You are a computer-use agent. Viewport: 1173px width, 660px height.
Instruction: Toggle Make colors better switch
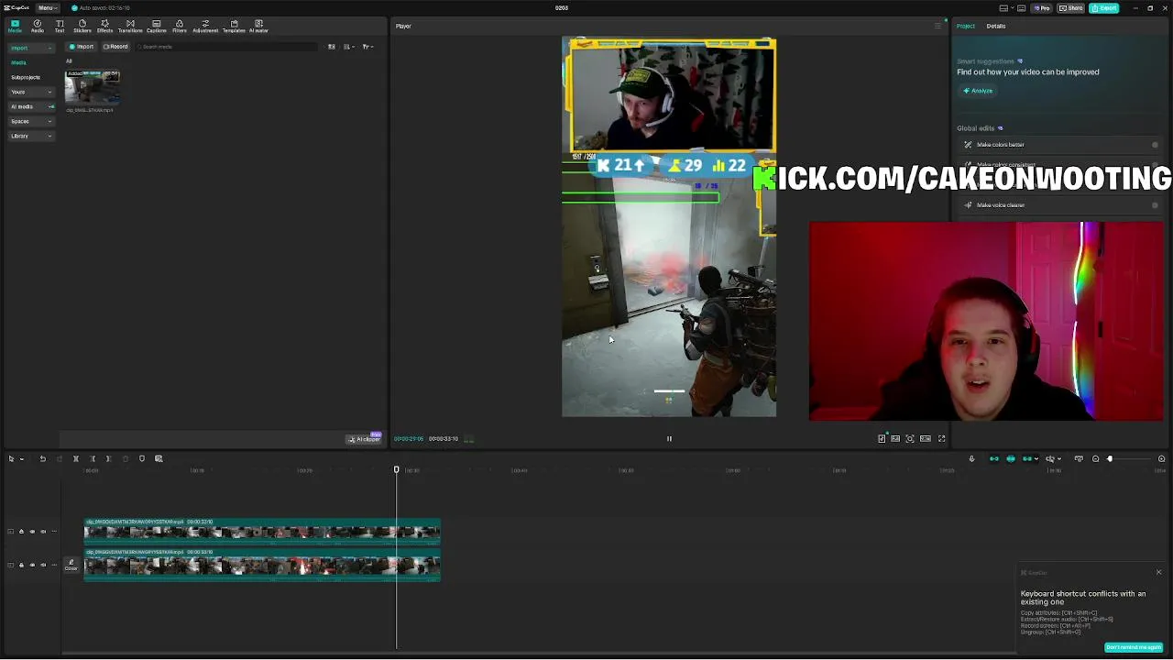click(x=1155, y=145)
